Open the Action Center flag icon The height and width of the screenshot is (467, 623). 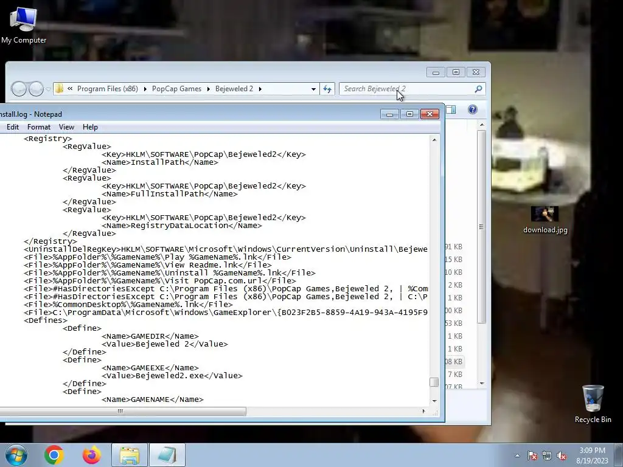532,455
